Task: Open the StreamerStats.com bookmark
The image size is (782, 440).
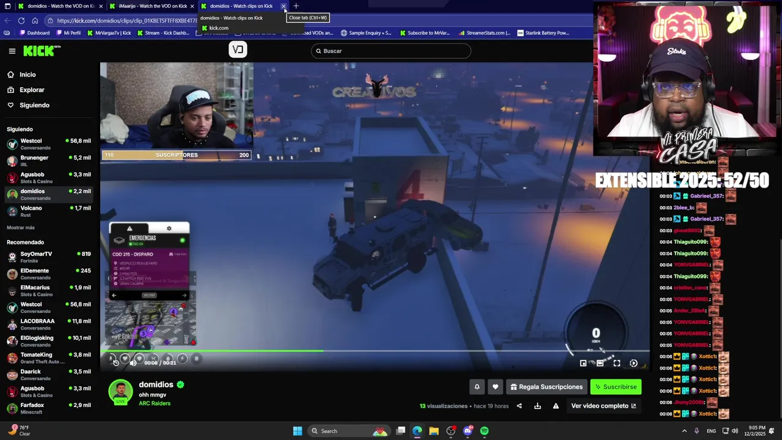Action: click(484, 33)
